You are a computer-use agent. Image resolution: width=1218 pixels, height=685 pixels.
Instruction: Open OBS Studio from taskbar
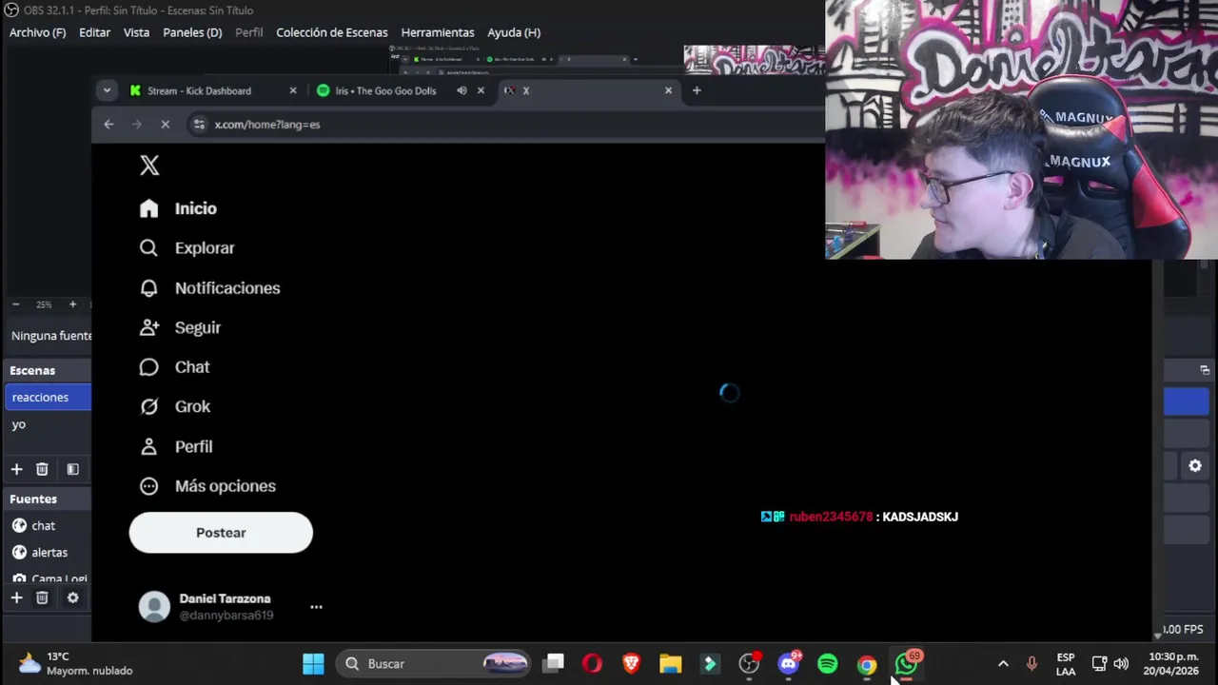pyautogui.click(x=749, y=664)
